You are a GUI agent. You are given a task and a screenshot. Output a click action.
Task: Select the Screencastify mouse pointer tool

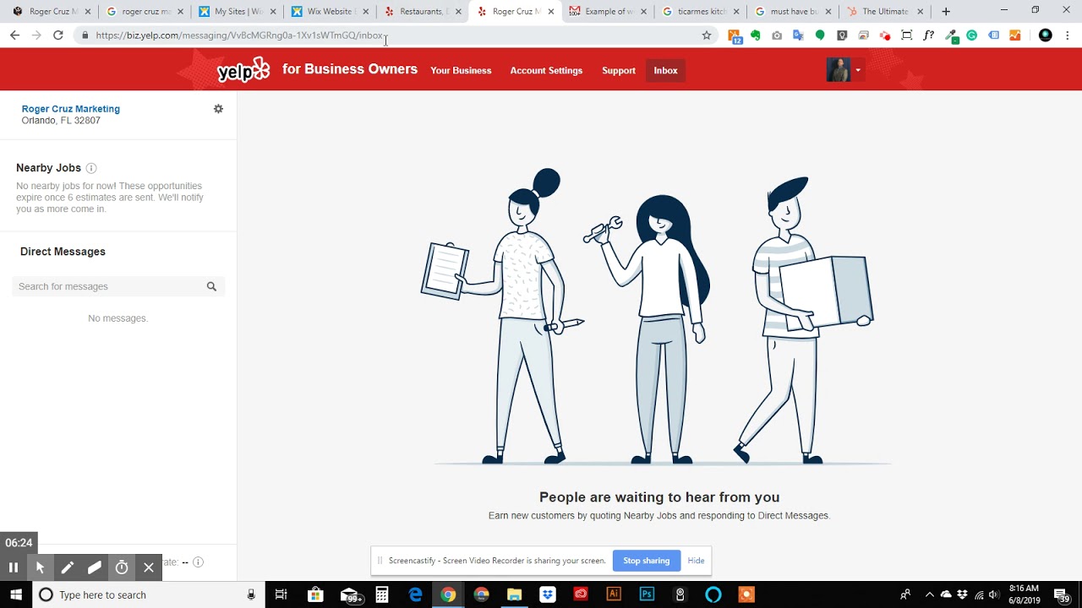pos(40,567)
